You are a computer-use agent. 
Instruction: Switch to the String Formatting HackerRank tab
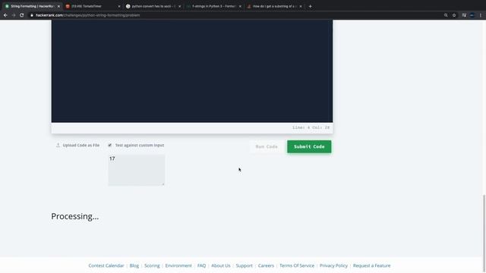[31, 6]
